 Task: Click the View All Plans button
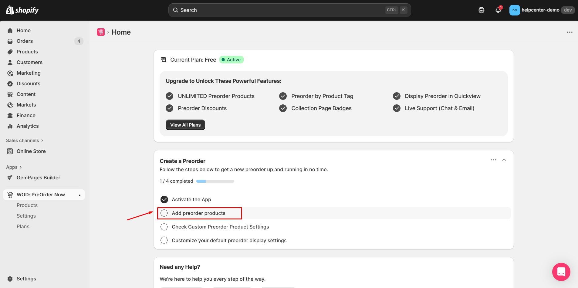point(185,125)
